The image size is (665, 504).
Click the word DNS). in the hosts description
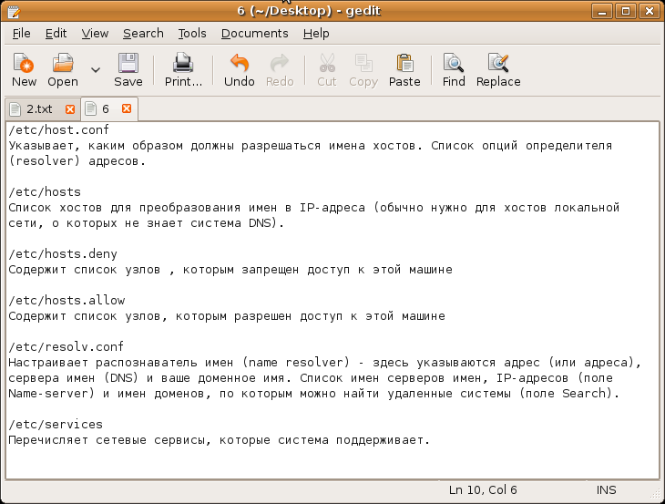pyautogui.click(x=266, y=223)
